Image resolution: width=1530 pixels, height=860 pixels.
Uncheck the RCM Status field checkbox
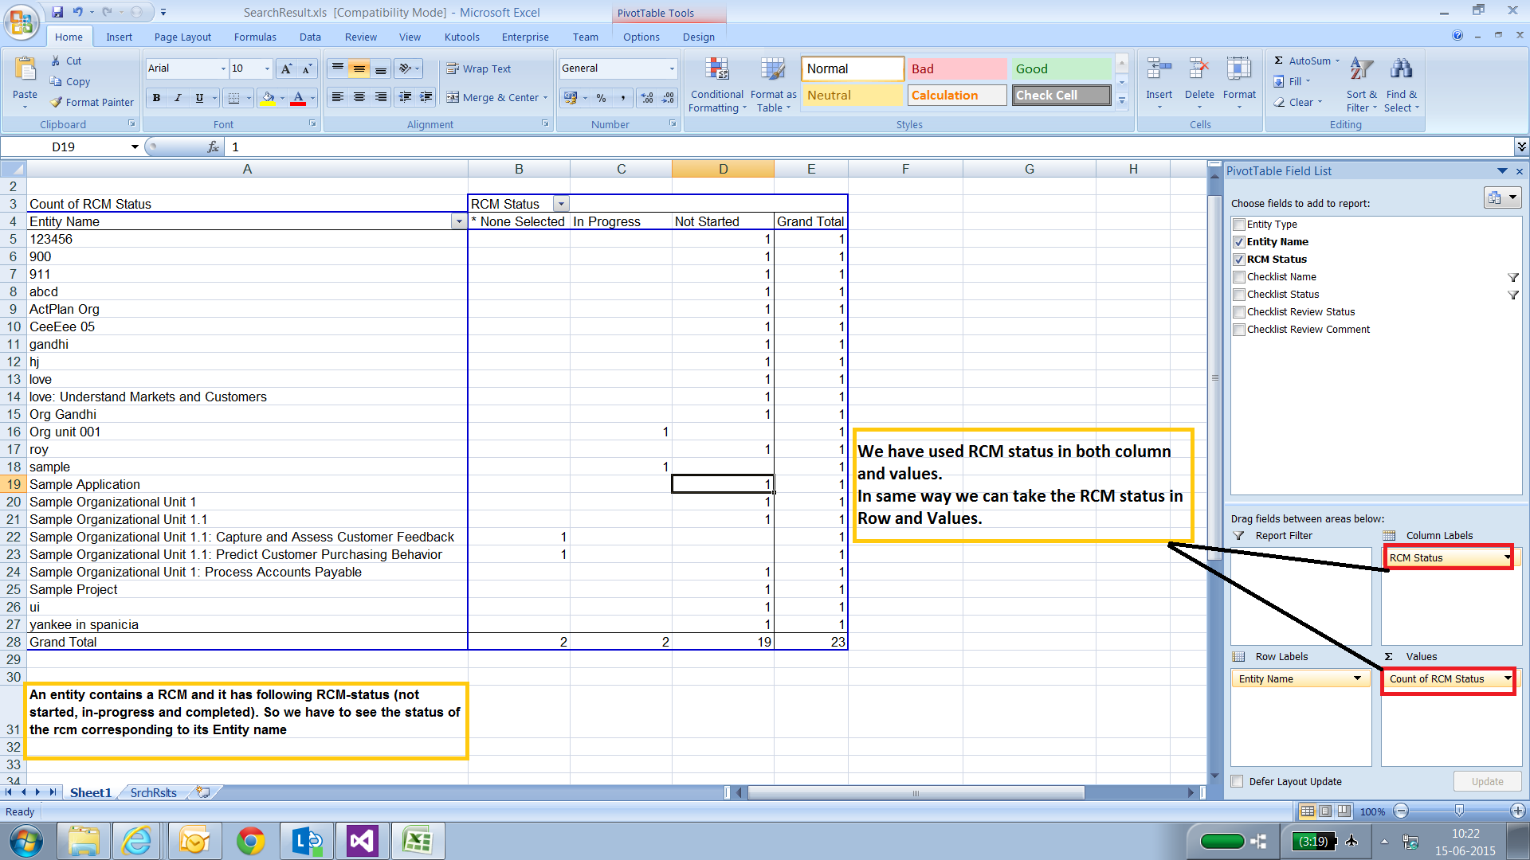(1239, 260)
